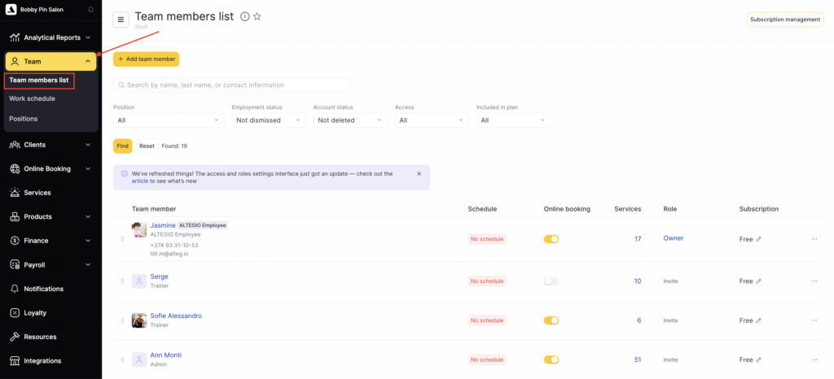
Task: Enable online booking toggle for Serge
Action: (x=551, y=281)
